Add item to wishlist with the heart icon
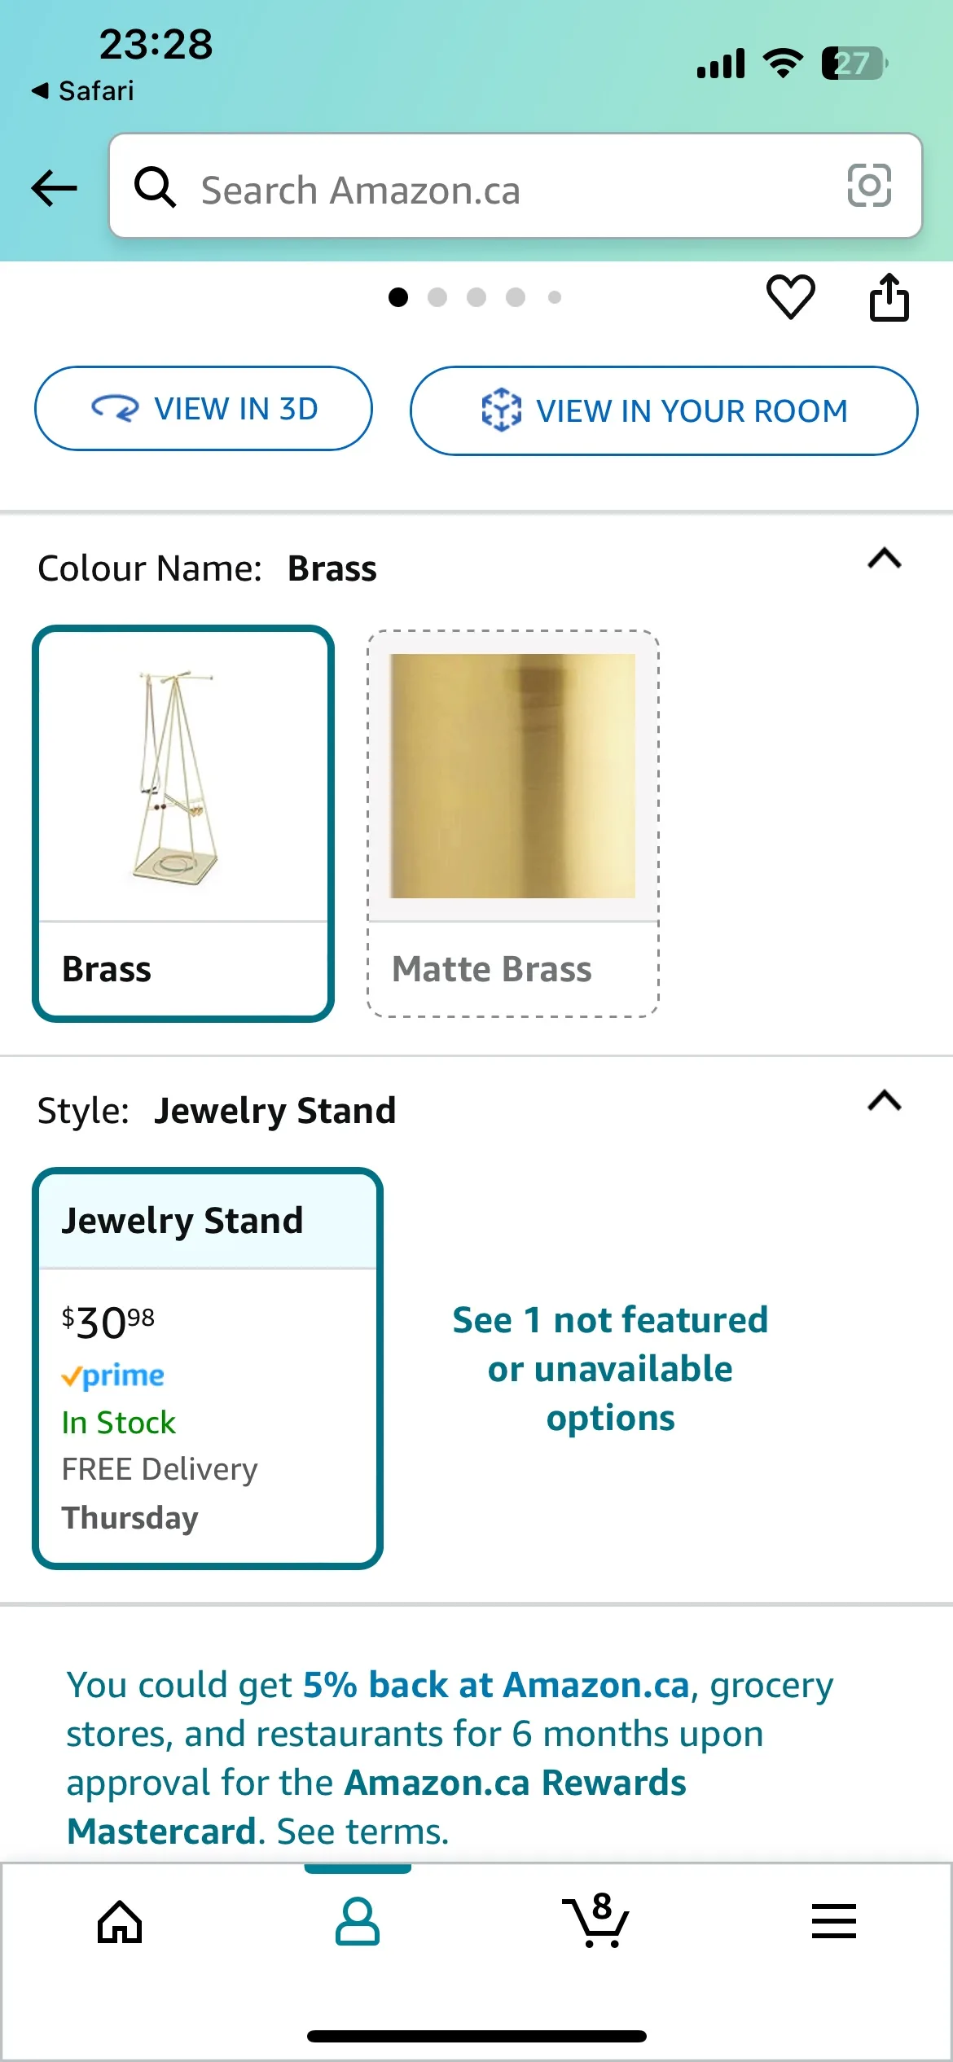This screenshot has height=2062, width=953. pos(789,297)
